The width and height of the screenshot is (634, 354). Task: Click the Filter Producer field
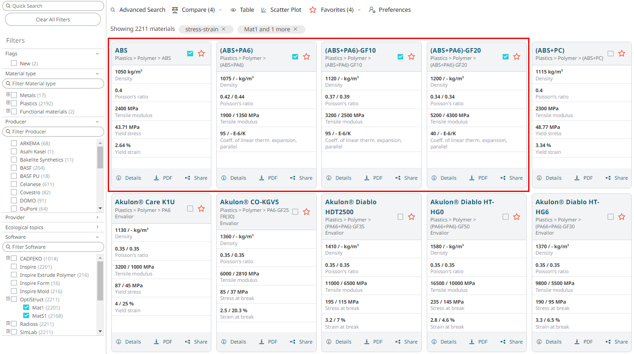coord(53,132)
